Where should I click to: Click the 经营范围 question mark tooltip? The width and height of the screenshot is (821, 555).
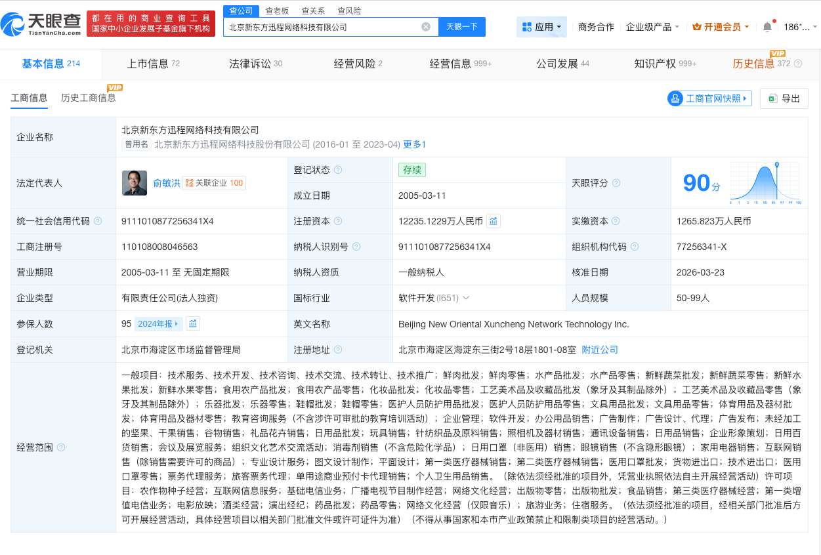click(61, 447)
